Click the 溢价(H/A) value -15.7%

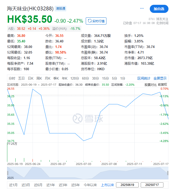pyautogui.click(x=75, y=29)
